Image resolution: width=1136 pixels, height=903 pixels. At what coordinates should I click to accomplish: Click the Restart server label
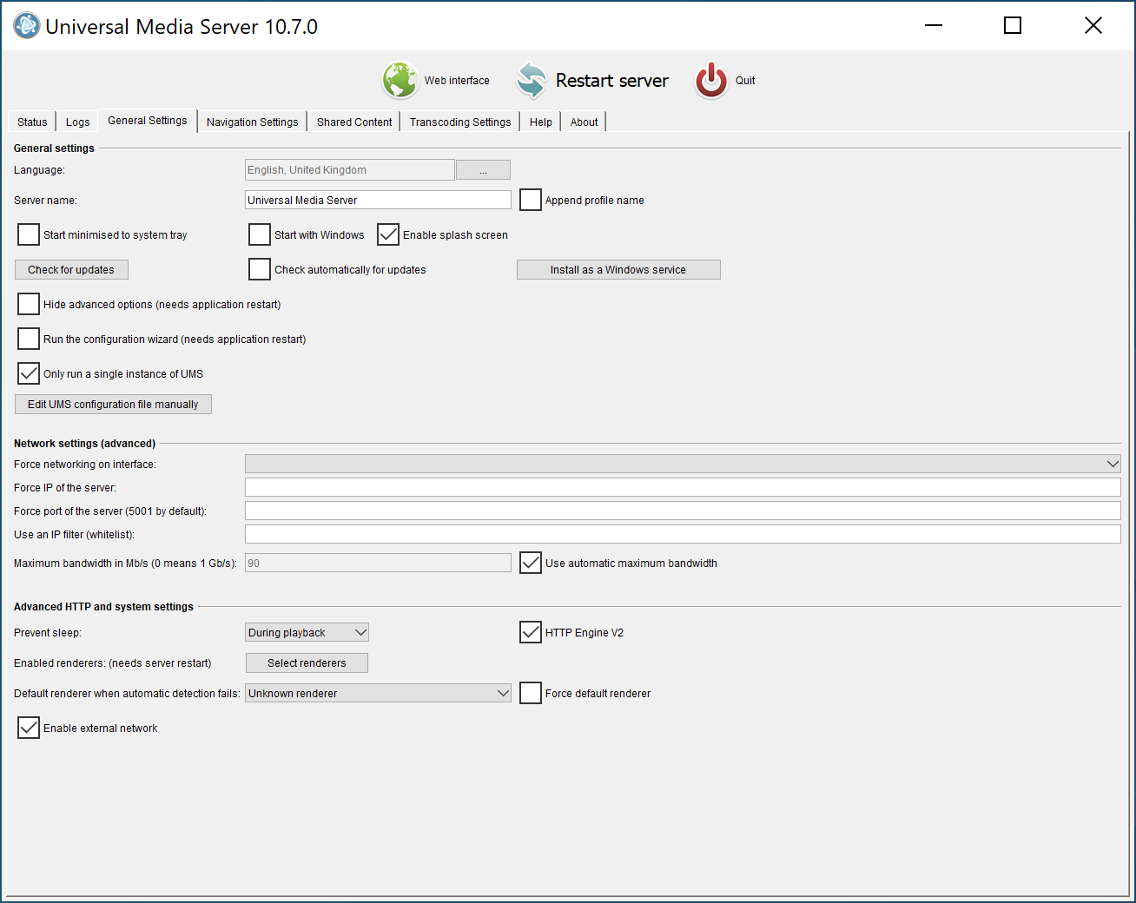[x=612, y=80]
